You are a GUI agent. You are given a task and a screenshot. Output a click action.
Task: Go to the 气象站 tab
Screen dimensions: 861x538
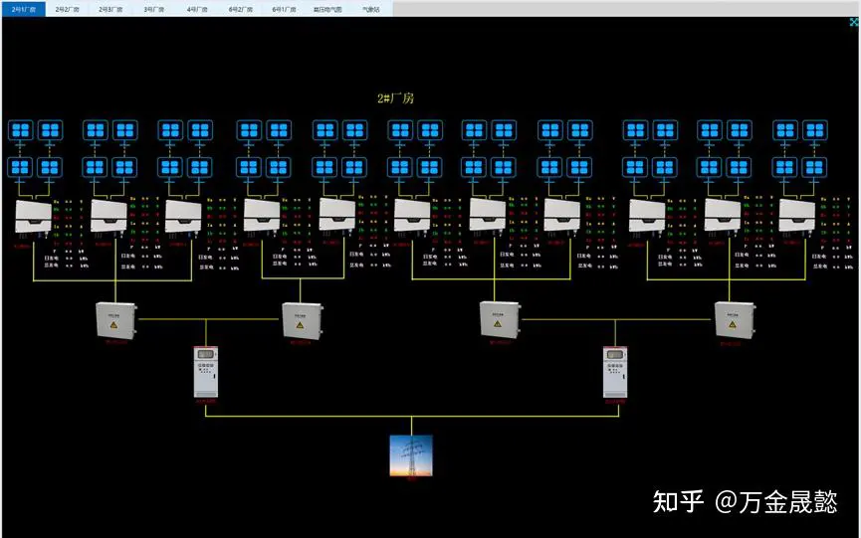[x=370, y=8]
